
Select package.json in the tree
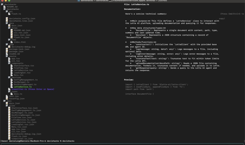point(16,51)
